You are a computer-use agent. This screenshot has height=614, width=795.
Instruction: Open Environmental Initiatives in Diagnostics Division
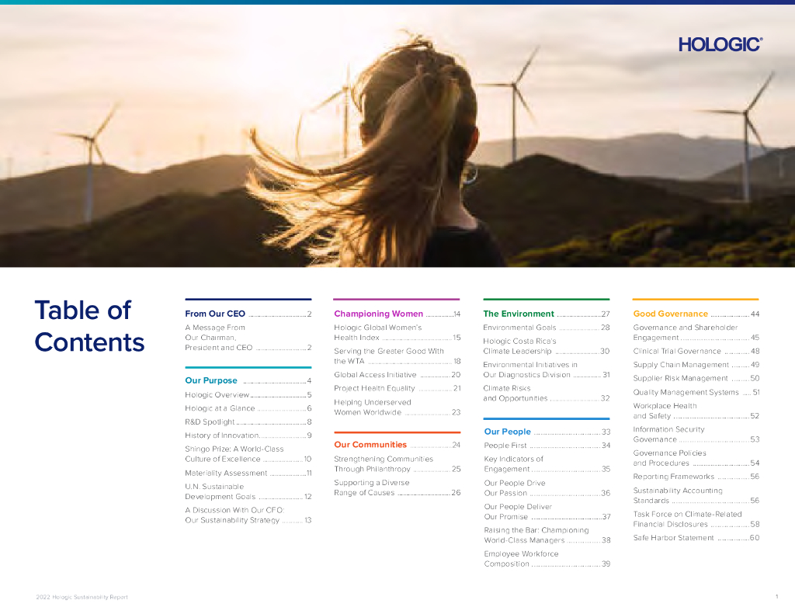[546, 369]
